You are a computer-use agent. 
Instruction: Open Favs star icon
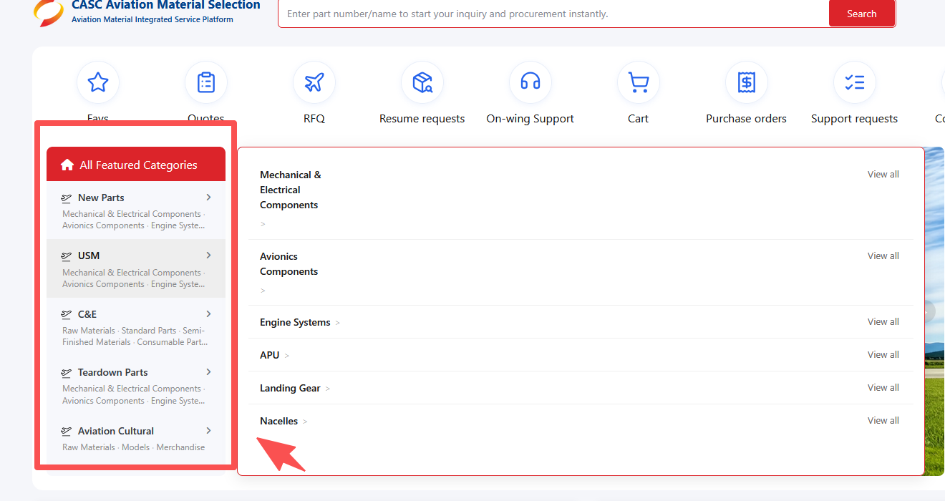(x=98, y=82)
